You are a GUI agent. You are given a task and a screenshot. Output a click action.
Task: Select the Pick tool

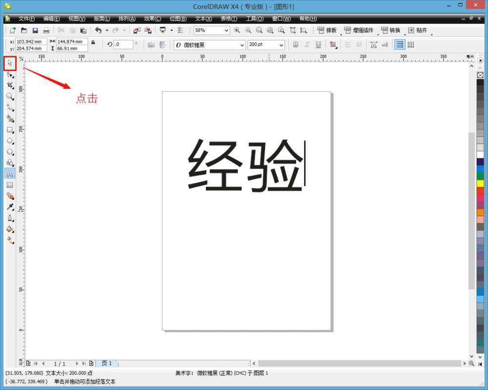(x=10, y=63)
